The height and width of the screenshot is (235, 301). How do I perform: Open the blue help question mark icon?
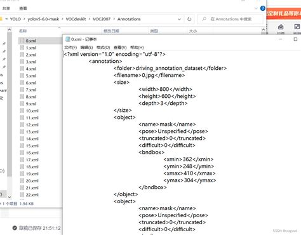point(263,8)
